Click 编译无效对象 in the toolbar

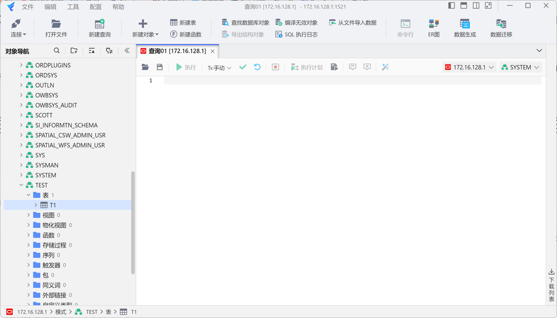(x=296, y=23)
